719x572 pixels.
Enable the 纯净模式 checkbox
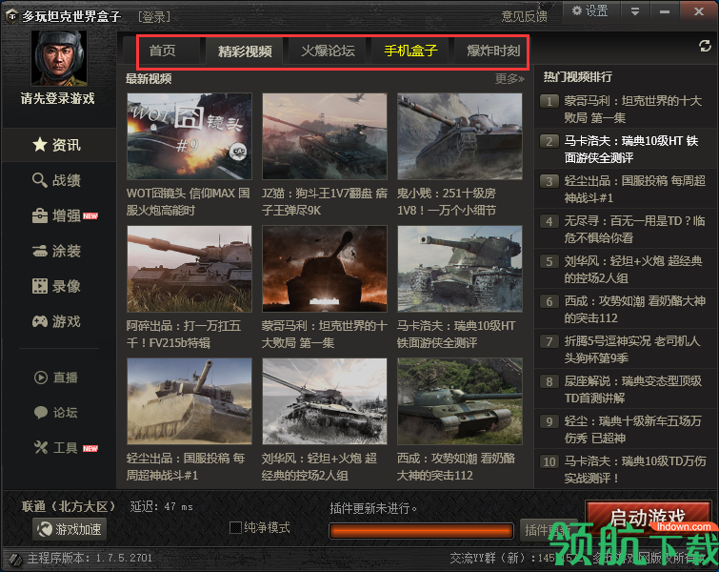point(235,527)
